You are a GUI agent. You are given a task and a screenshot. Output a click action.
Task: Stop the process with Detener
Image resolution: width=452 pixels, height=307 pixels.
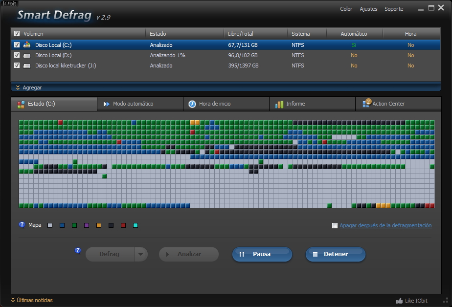pyautogui.click(x=336, y=254)
